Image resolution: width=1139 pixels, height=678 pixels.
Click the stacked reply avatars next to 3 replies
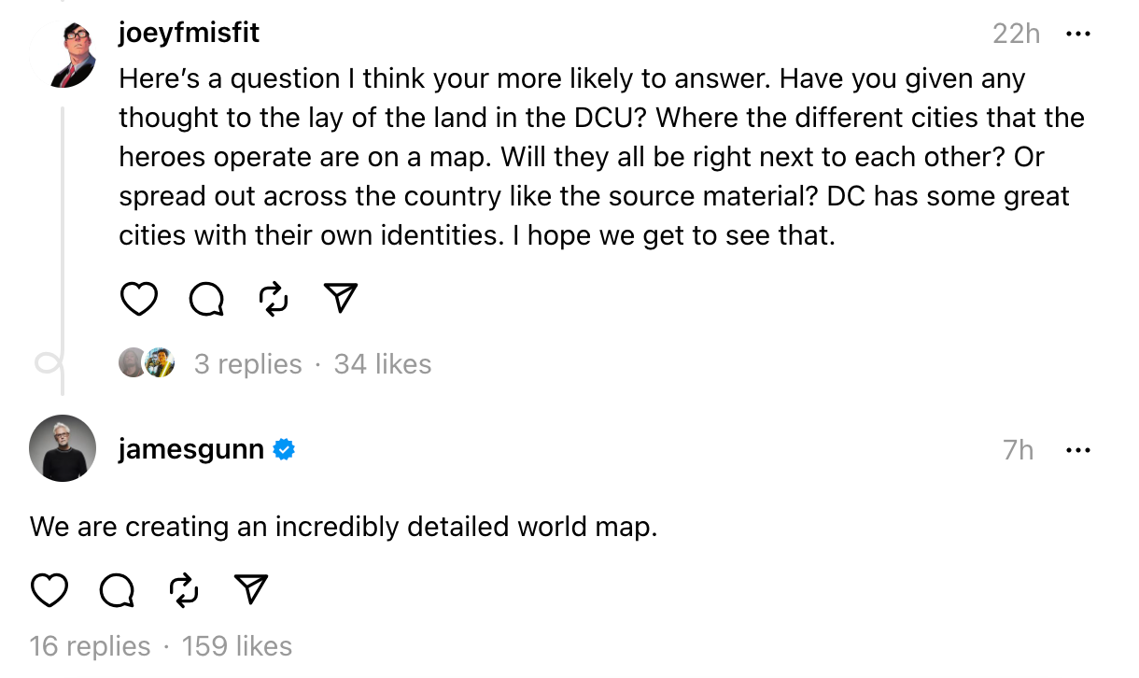click(146, 362)
